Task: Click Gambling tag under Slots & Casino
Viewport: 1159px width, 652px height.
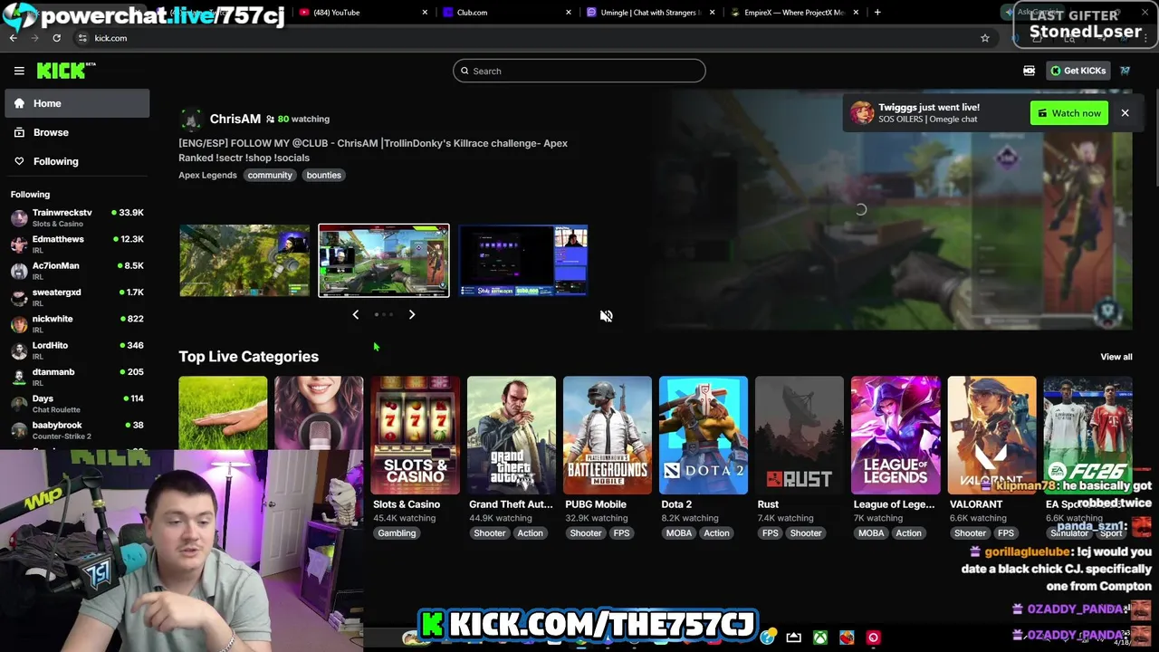Action: click(397, 533)
